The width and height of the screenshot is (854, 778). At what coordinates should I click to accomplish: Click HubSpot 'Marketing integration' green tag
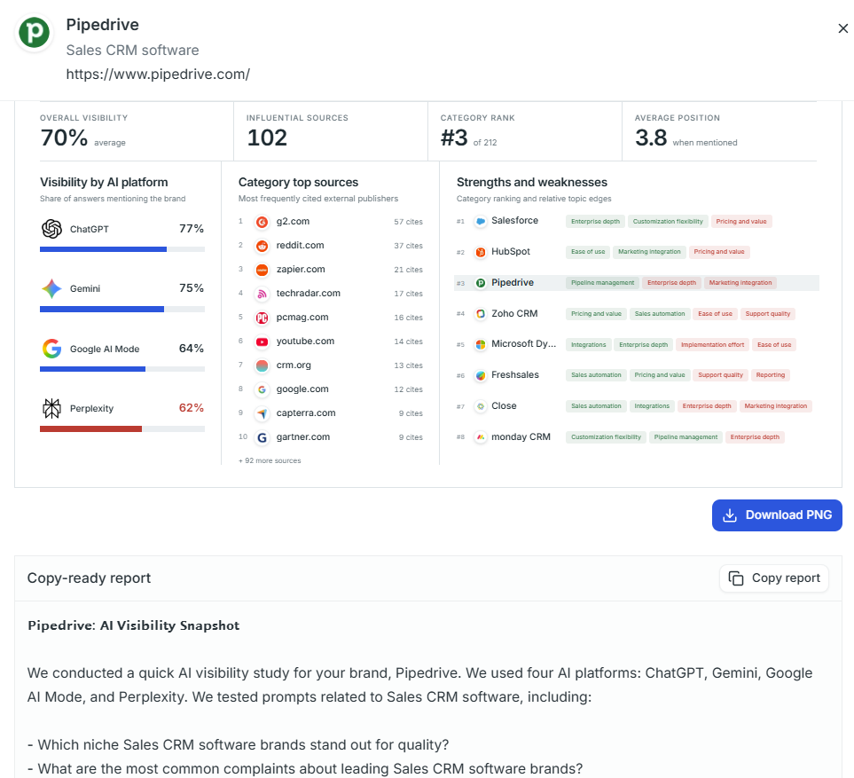[x=649, y=252]
